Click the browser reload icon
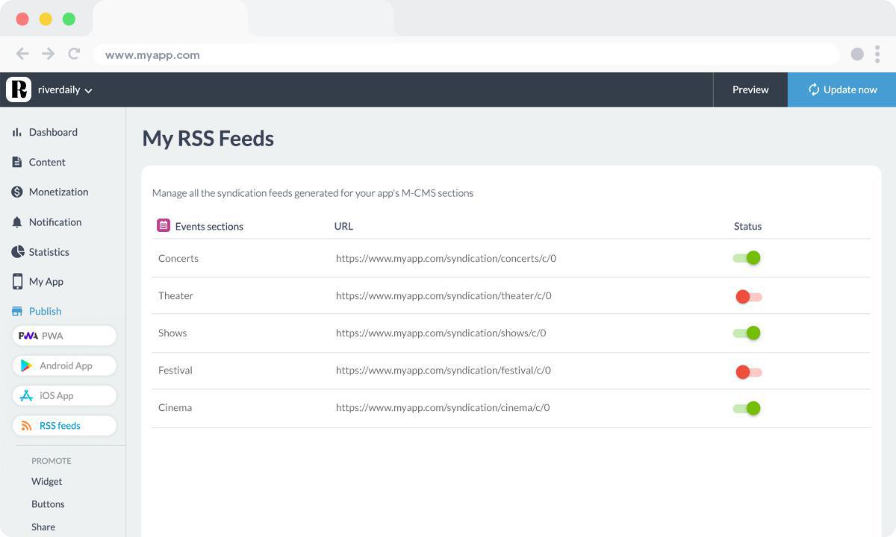 pyautogui.click(x=74, y=54)
